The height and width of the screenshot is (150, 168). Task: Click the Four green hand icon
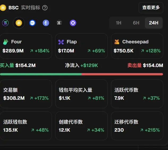6,42
